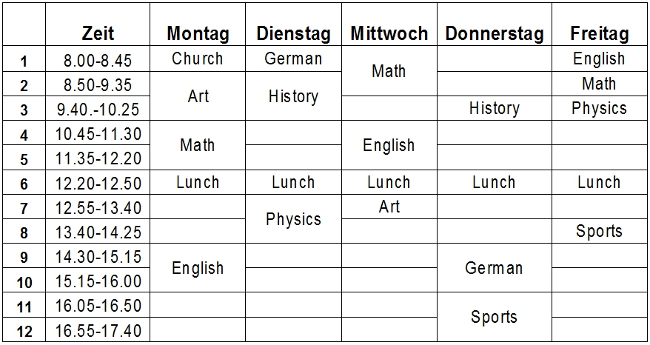Click Friday's Physics cell

point(600,108)
